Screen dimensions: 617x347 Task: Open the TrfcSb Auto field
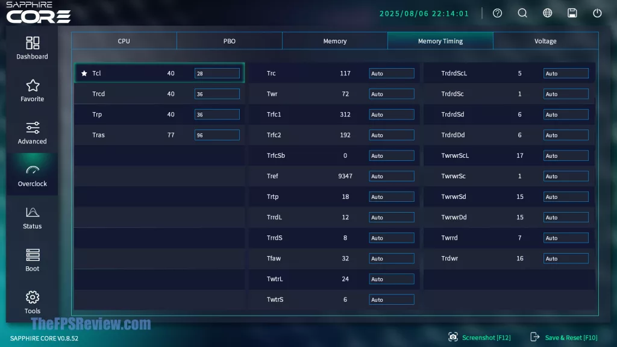392,156
